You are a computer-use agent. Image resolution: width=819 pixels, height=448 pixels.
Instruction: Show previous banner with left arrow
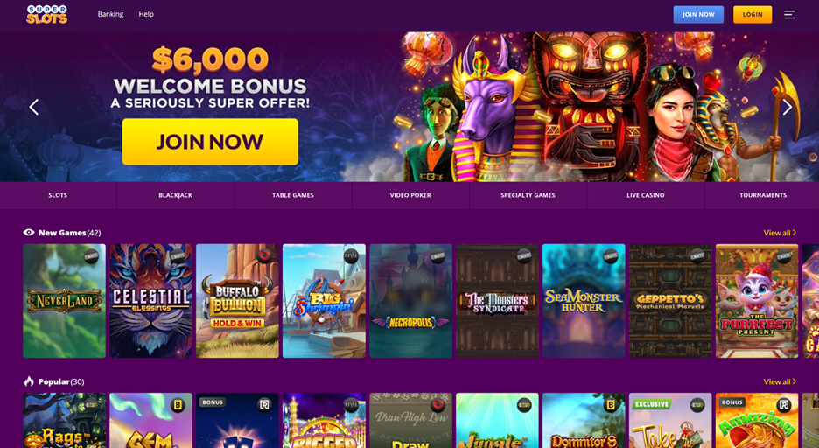[x=34, y=107]
